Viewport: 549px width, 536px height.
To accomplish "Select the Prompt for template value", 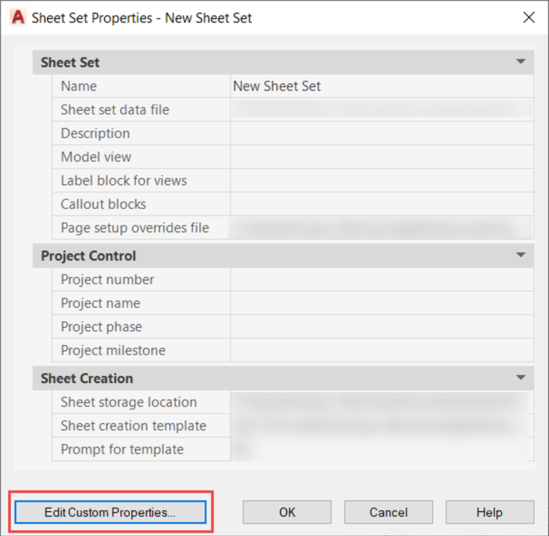I will [381, 449].
